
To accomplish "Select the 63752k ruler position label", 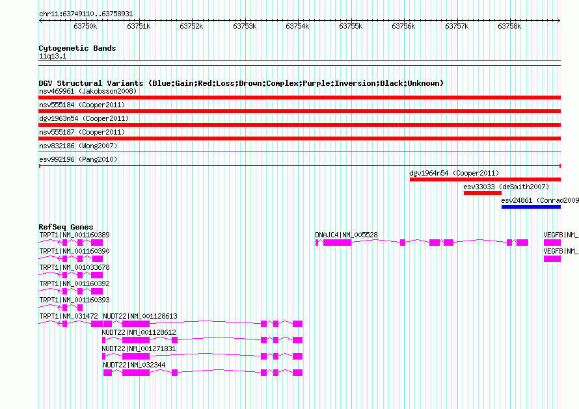I will [191, 26].
